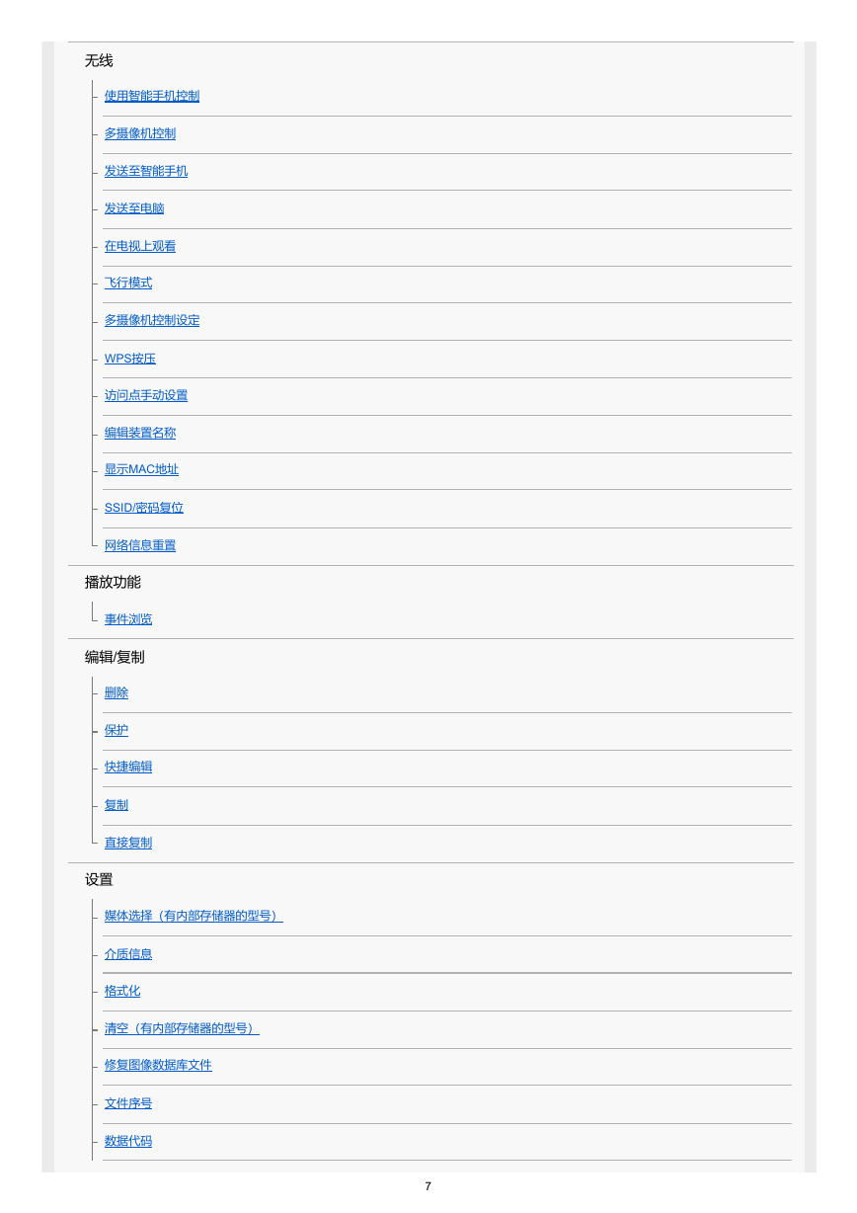
Task: Open the 删除 link
Action: click(x=117, y=692)
